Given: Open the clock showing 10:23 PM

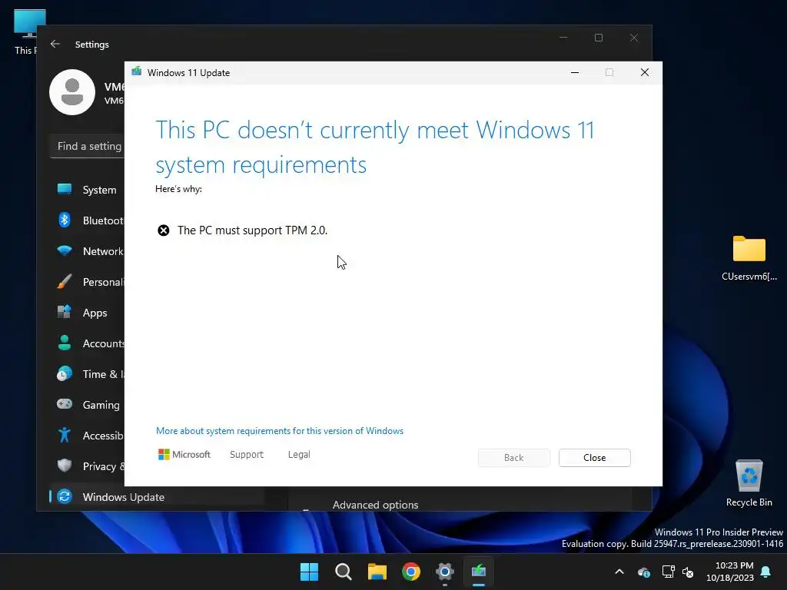Looking at the screenshot, I should click(730, 572).
